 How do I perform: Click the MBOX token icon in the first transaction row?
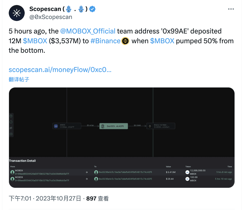point(187,172)
